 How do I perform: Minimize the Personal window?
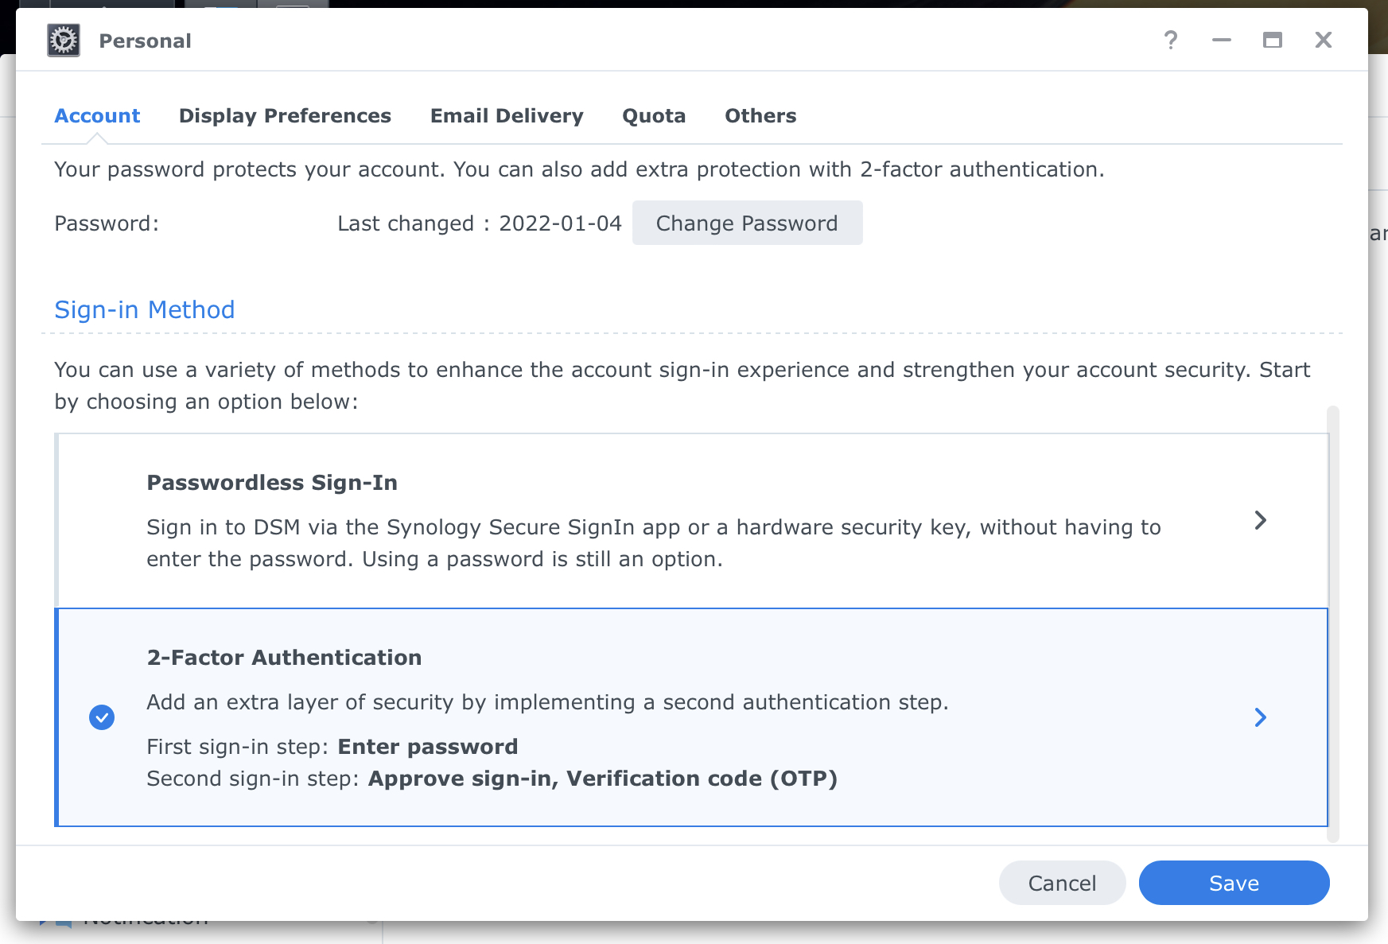tap(1222, 41)
